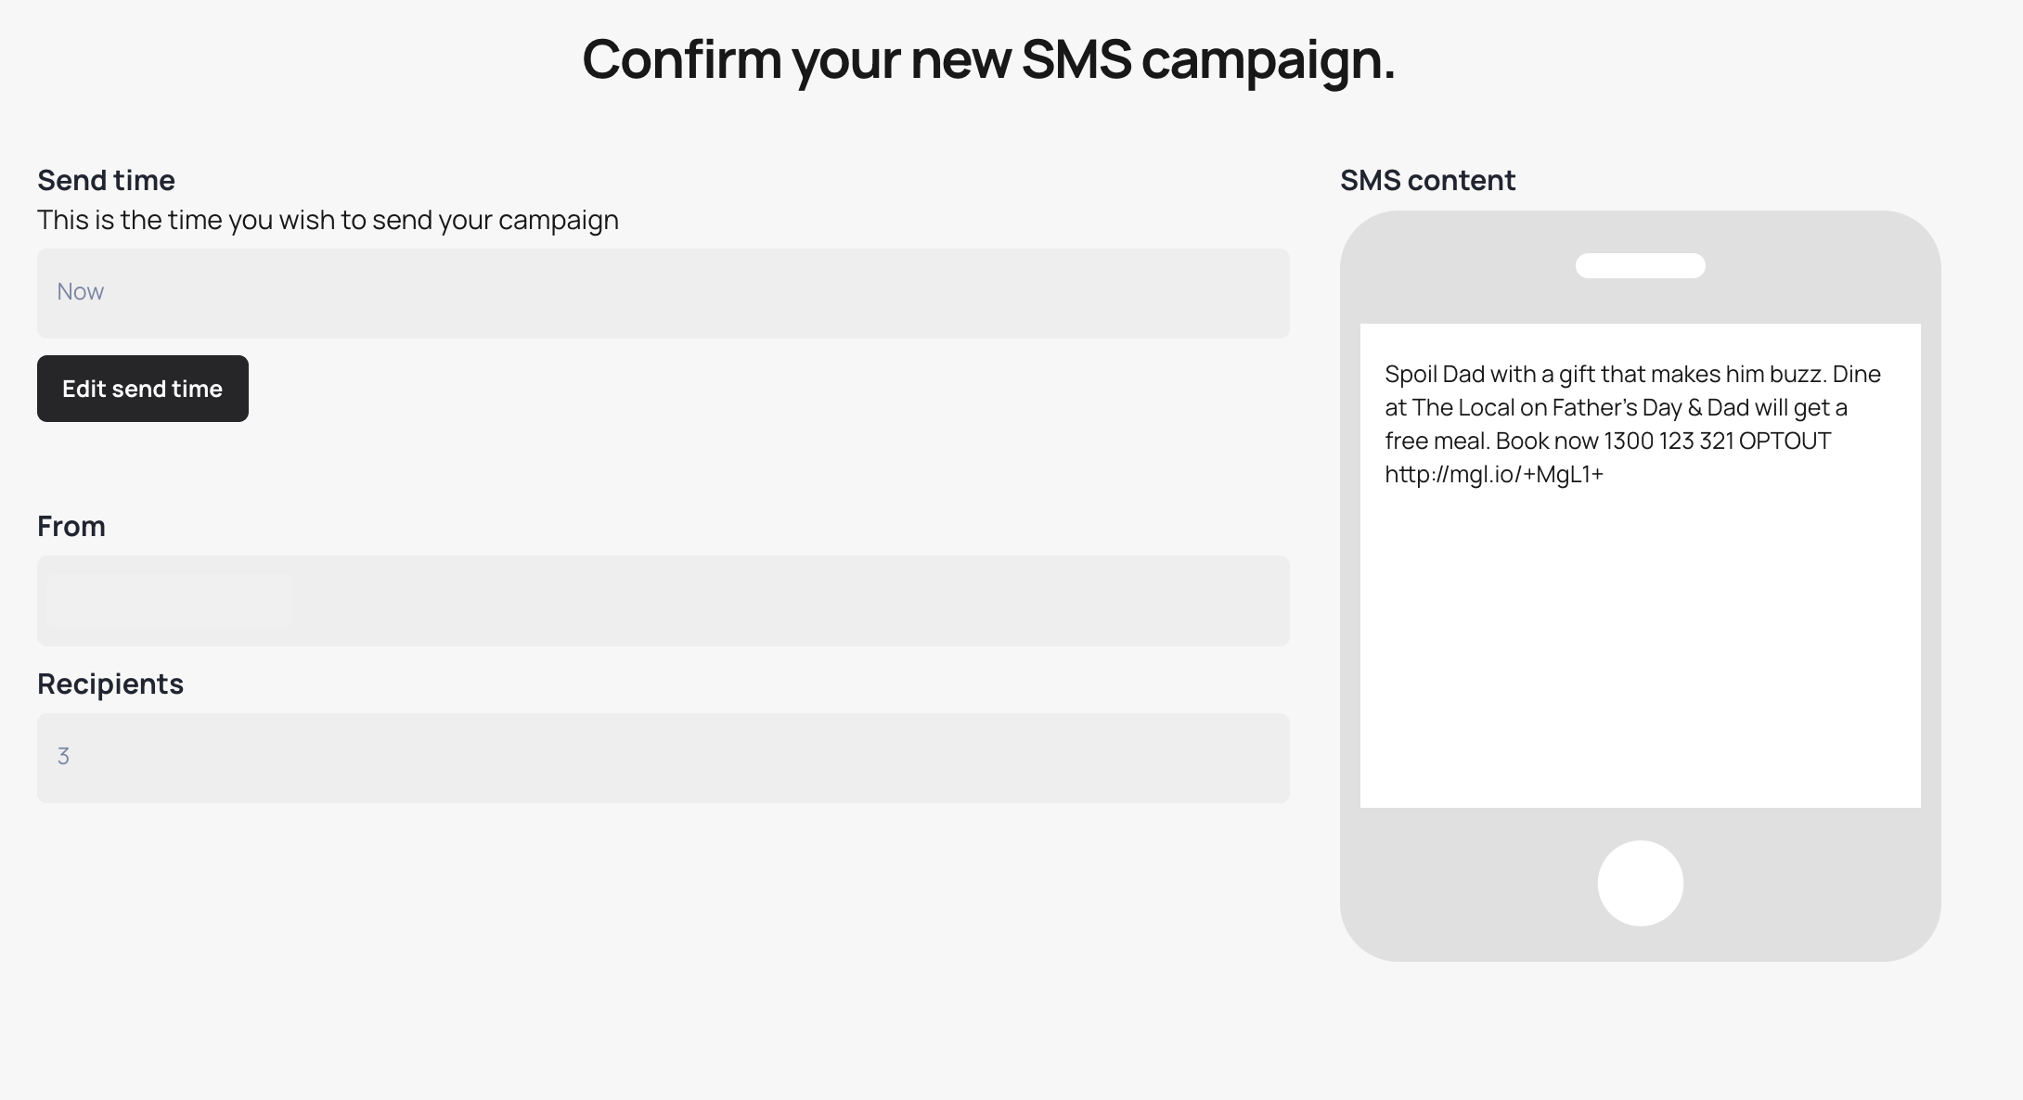Click the "Send time" section label
This screenshot has height=1100, width=2023.
(x=106, y=180)
